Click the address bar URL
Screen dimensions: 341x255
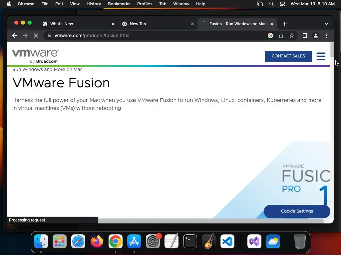point(92,36)
